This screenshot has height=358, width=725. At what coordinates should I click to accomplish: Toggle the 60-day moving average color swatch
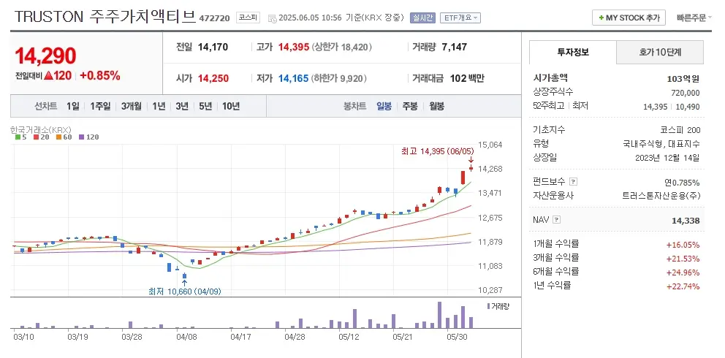pos(58,137)
